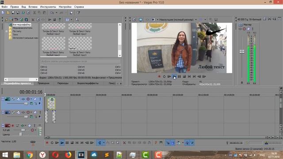
Task: Create a new project via toolbar icon
Action: click(3, 13)
